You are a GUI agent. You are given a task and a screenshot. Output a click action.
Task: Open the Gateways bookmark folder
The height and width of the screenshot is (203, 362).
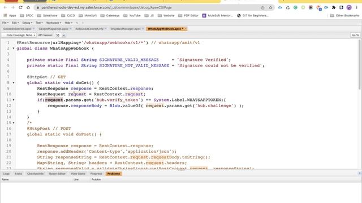[x=110, y=16]
